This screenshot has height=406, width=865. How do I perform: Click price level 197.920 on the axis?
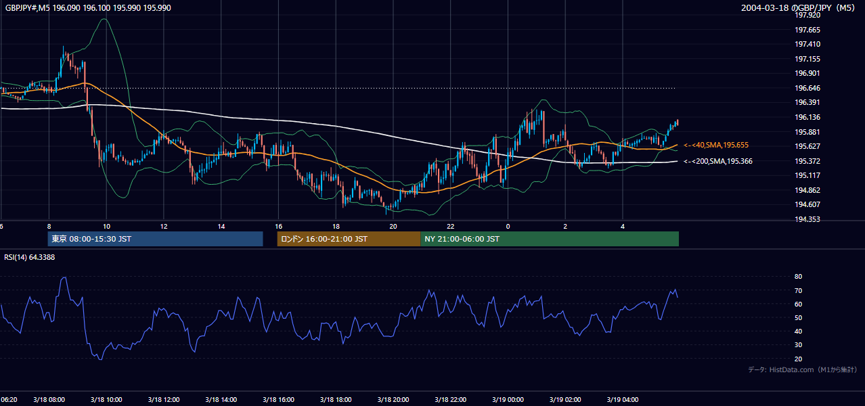(x=807, y=15)
